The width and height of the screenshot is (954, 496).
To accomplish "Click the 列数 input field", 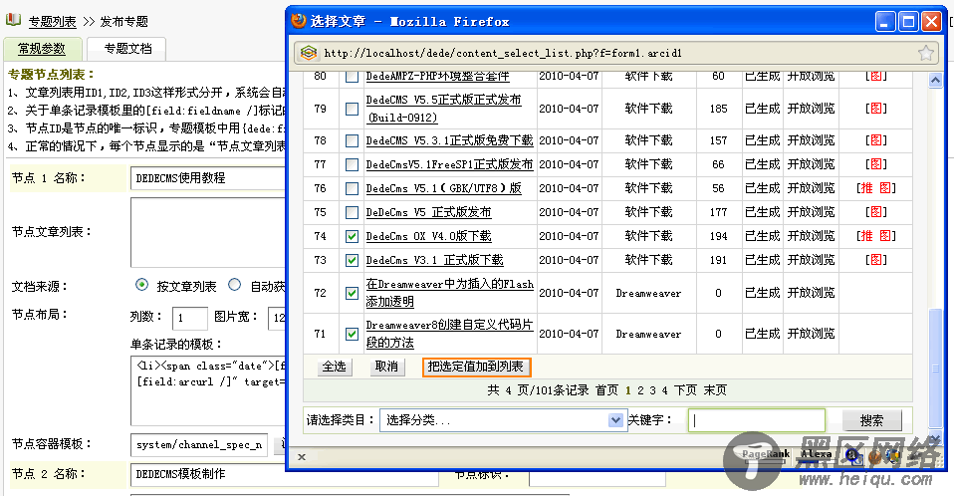I will tap(190, 318).
